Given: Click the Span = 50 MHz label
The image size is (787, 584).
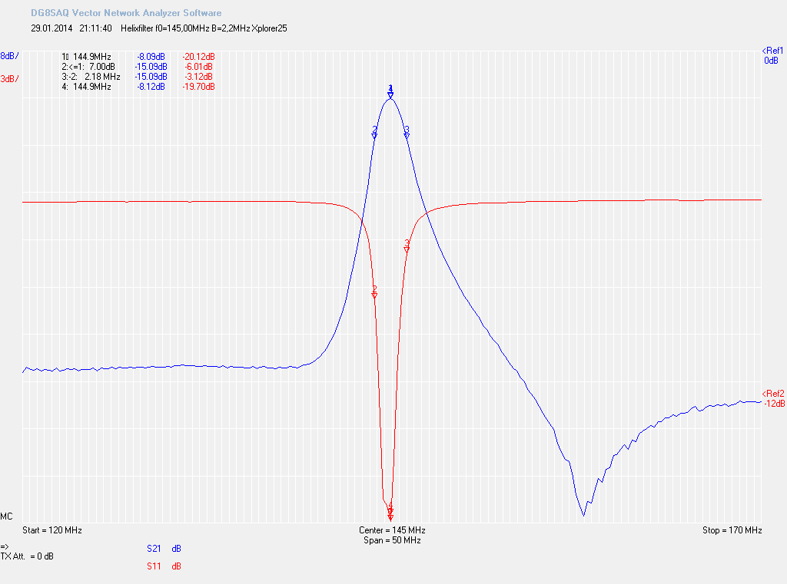Looking at the screenshot, I should pyautogui.click(x=392, y=540).
